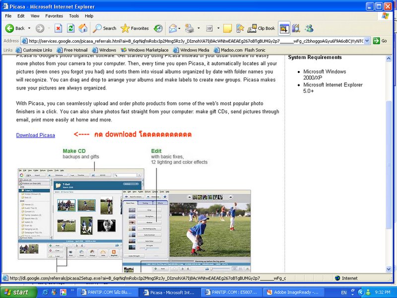Open the Windows Media link
The width and height of the screenshot is (397, 298).
click(191, 50)
